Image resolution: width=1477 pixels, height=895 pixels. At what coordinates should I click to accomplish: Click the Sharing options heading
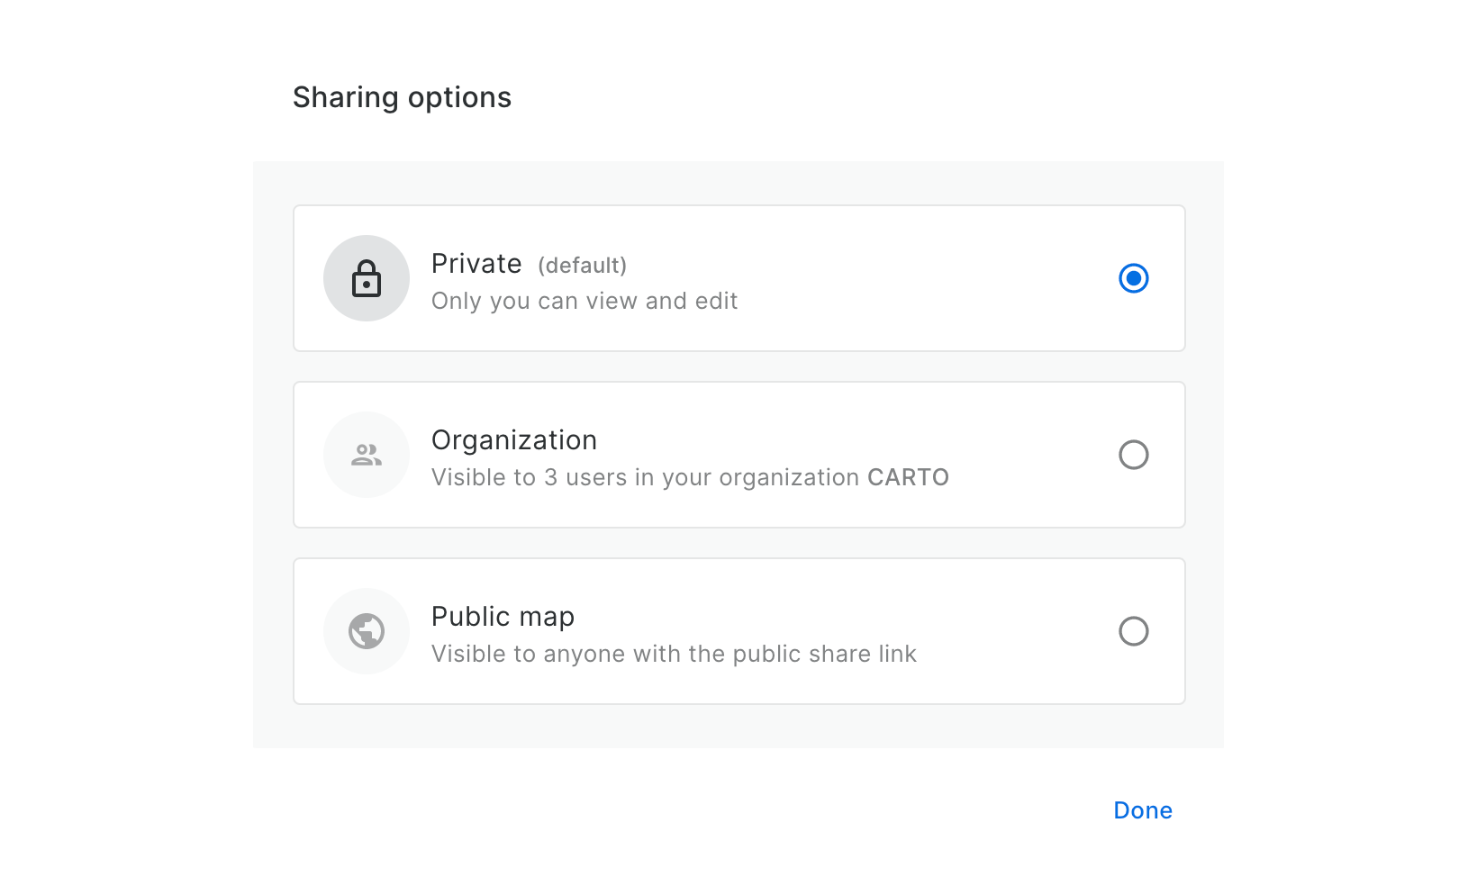click(402, 97)
